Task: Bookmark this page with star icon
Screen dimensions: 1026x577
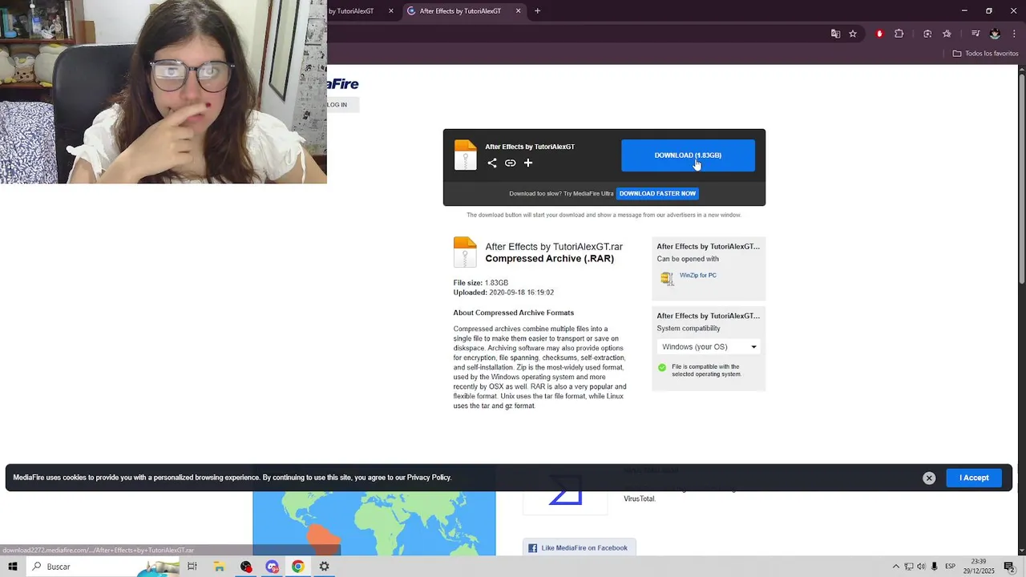Action: (853, 34)
